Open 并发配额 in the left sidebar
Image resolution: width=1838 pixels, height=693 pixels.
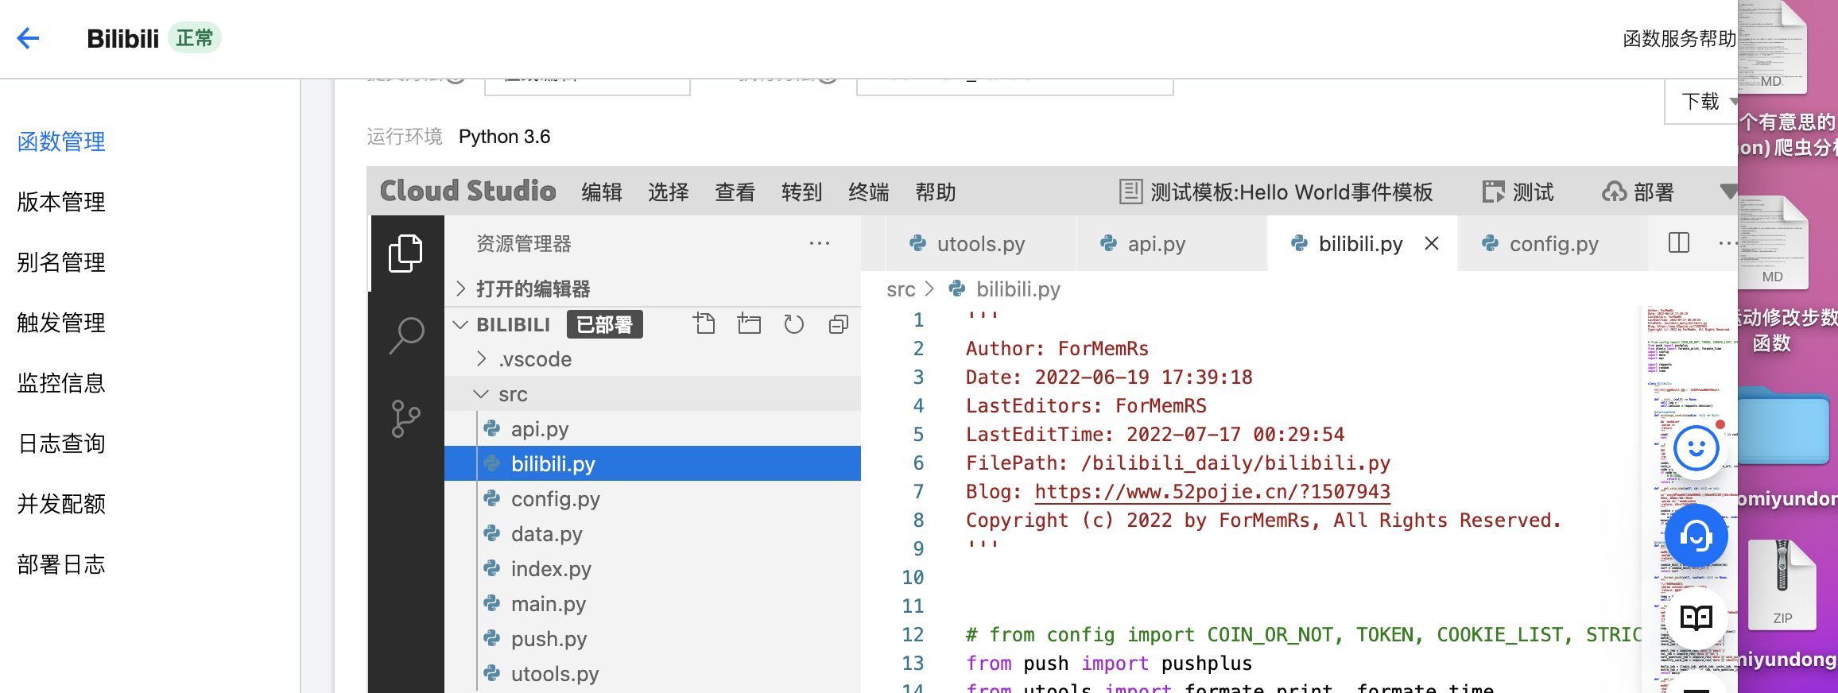(61, 504)
